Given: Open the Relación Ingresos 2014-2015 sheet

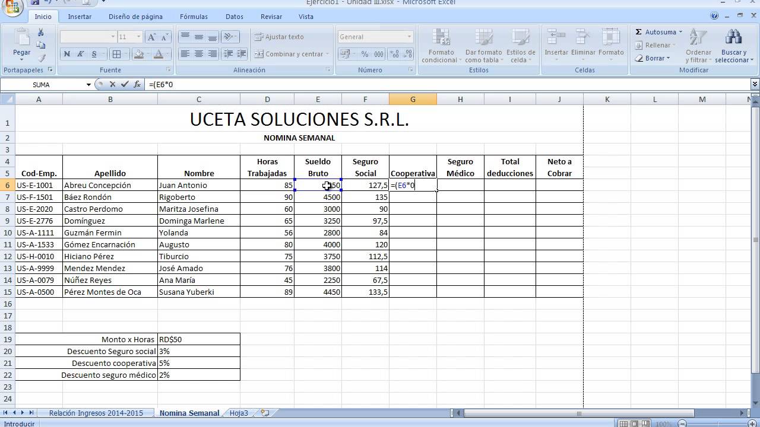Looking at the screenshot, I should 96,413.
